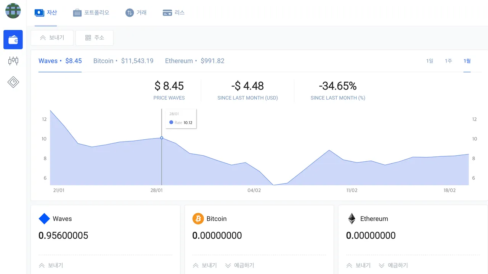Click the 리스 card icon
This screenshot has height=274, width=488.
[x=167, y=13]
